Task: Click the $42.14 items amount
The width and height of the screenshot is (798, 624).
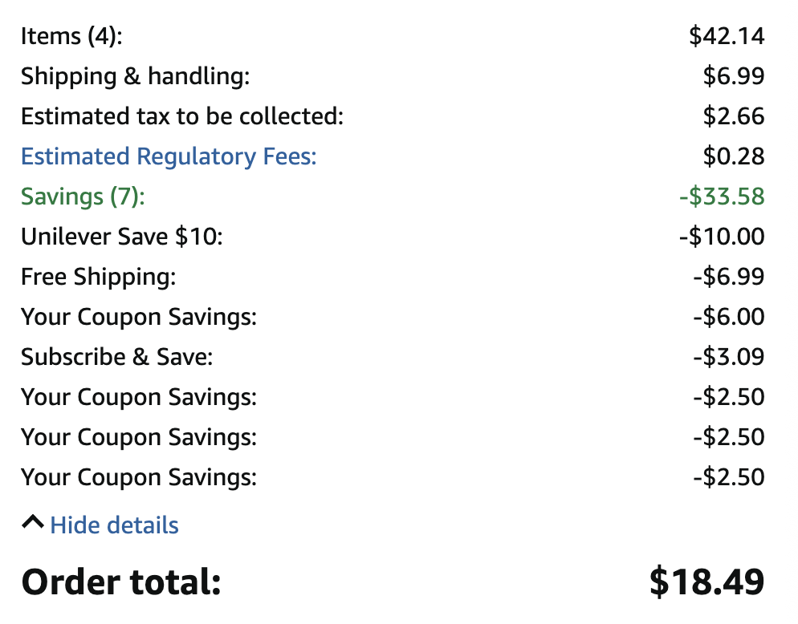Action: click(727, 36)
